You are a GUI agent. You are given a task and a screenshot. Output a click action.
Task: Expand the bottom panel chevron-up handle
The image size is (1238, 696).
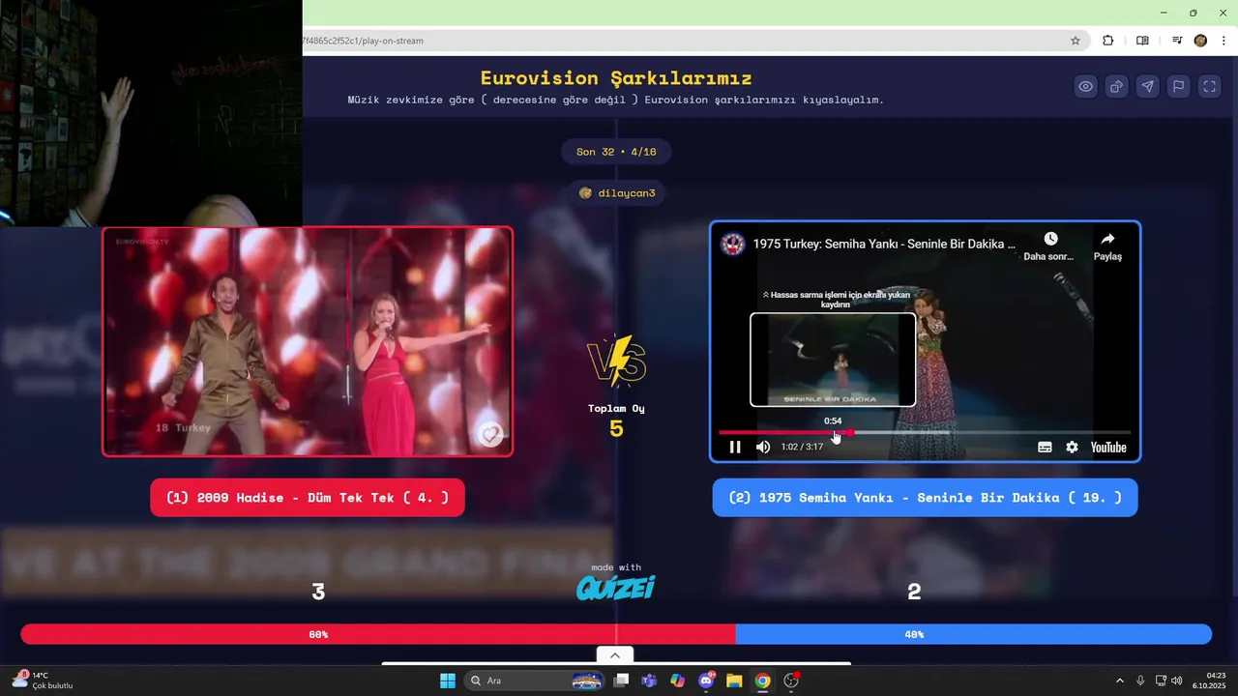(x=615, y=655)
